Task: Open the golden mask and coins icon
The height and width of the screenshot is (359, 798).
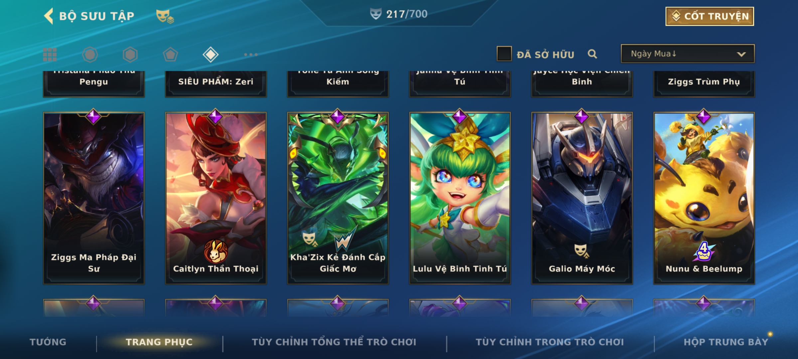Action: point(165,16)
